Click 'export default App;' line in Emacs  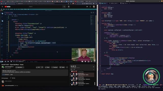[107, 74]
